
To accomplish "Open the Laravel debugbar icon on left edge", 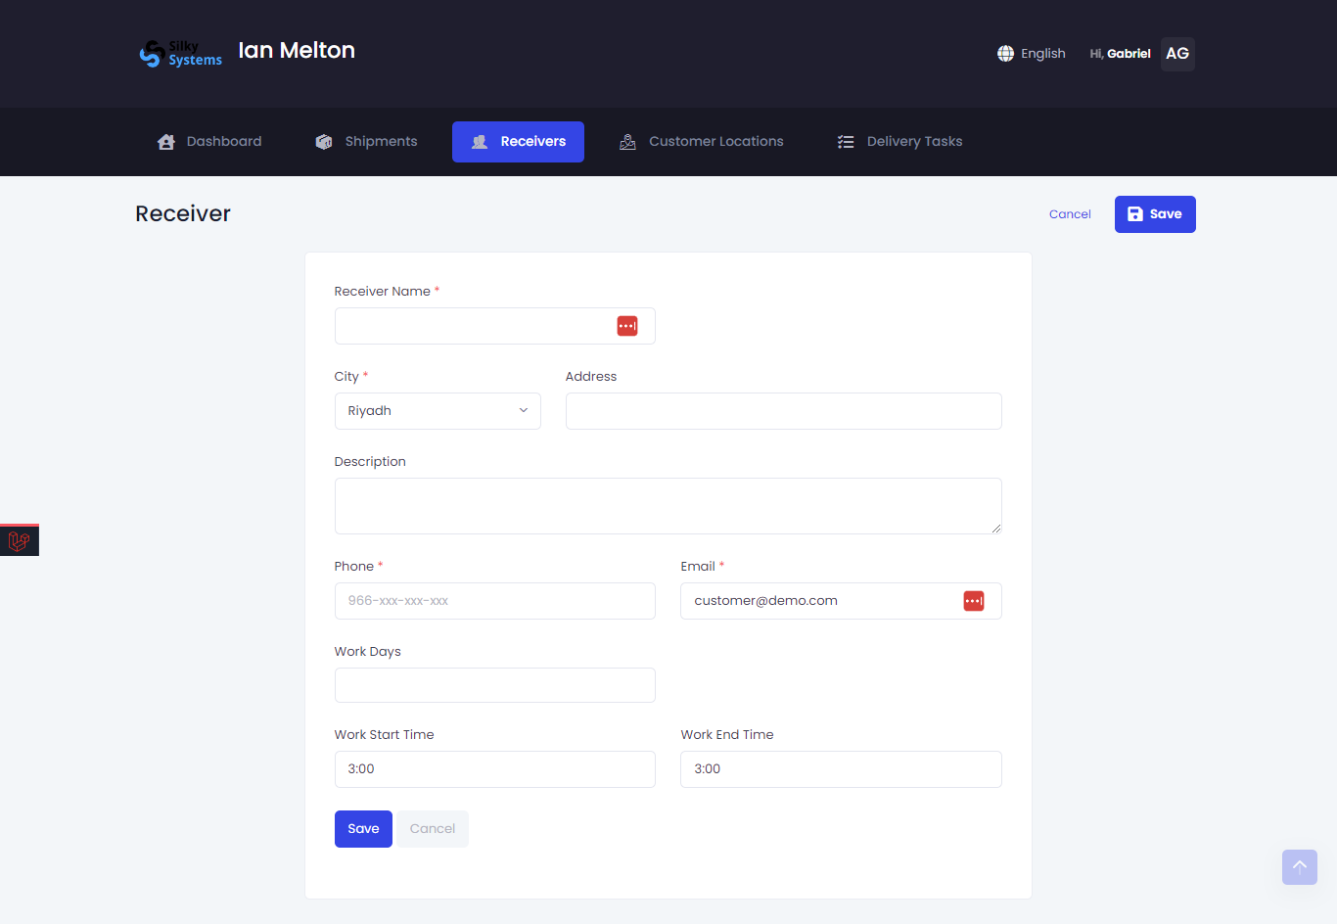I will click(19, 539).
